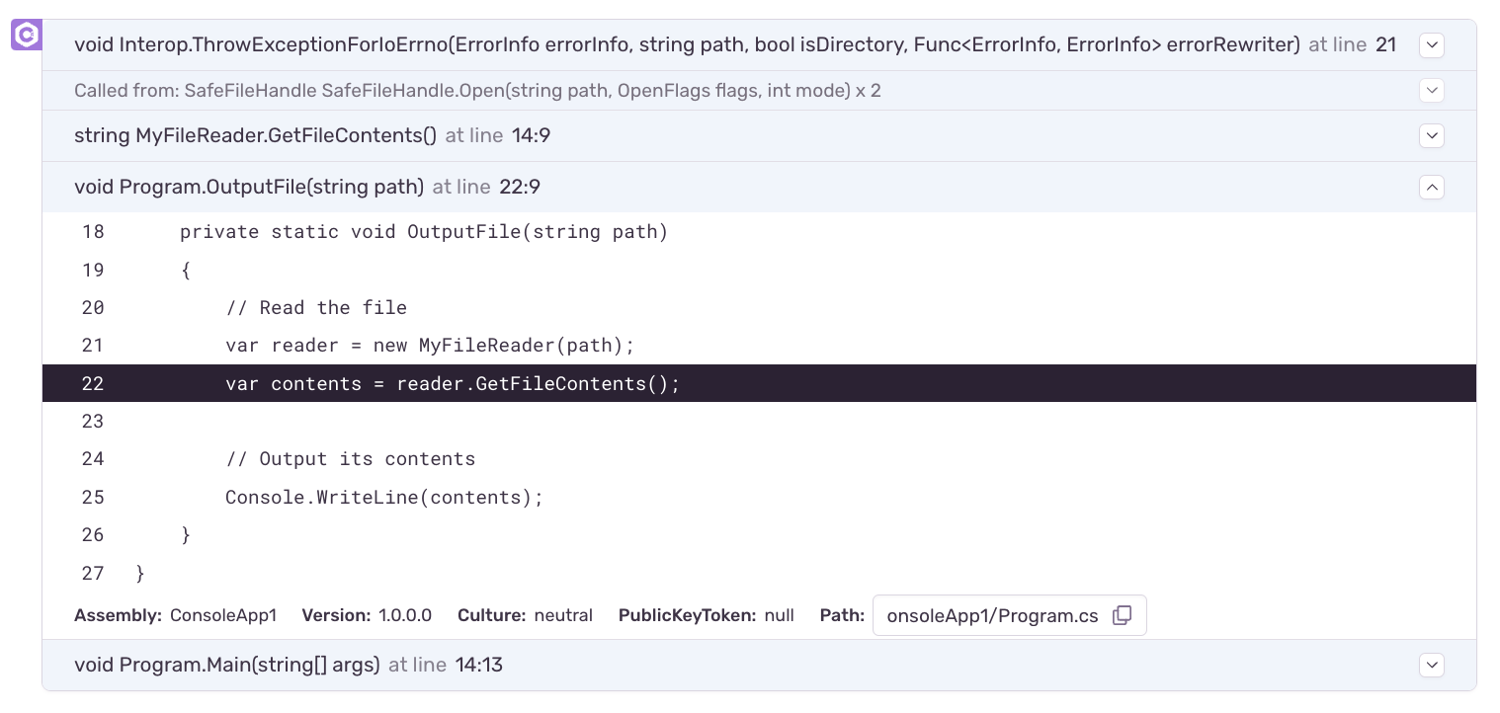Screen dimensions: 1500x713
Task: Click the purple app logo icon
Action: pyautogui.click(x=26, y=35)
